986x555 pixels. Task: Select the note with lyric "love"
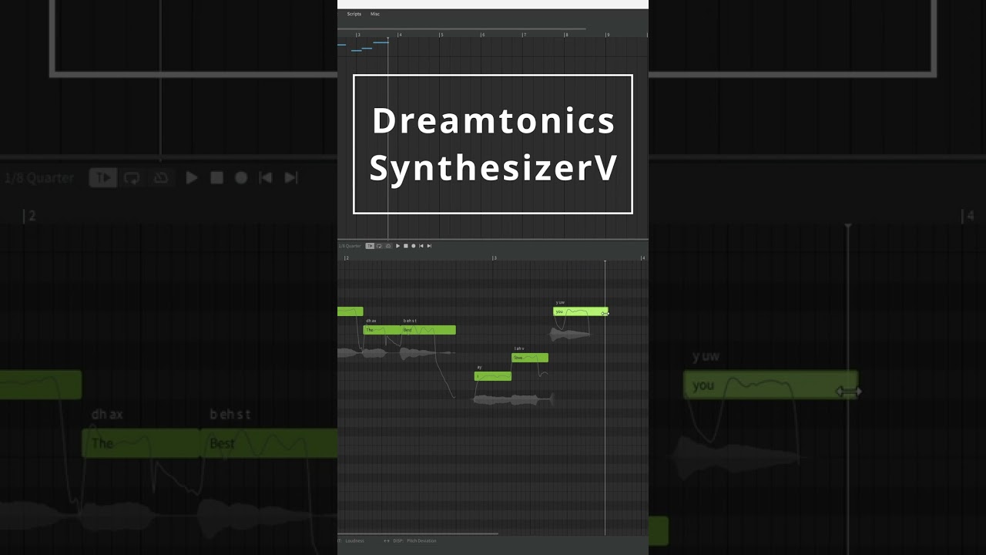[530, 358]
